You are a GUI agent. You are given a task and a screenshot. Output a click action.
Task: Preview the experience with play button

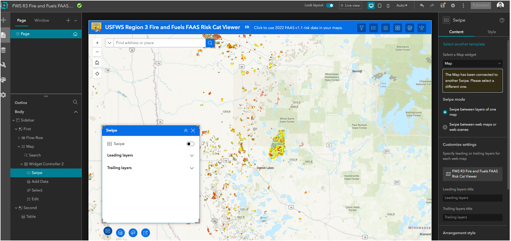[453, 5]
